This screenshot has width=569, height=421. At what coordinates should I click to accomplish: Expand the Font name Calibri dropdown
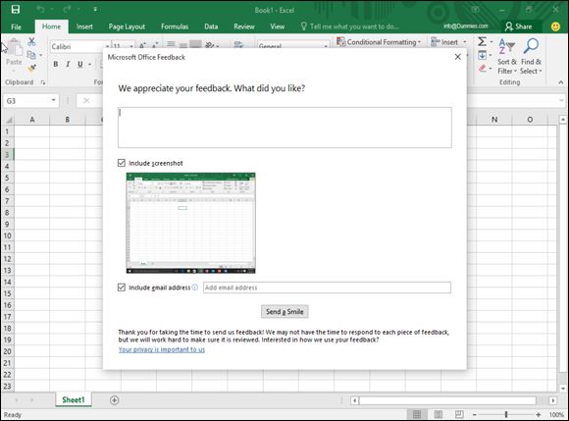pos(107,46)
